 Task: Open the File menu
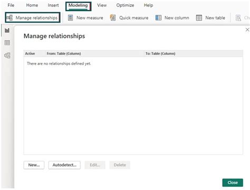coord(11,5)
